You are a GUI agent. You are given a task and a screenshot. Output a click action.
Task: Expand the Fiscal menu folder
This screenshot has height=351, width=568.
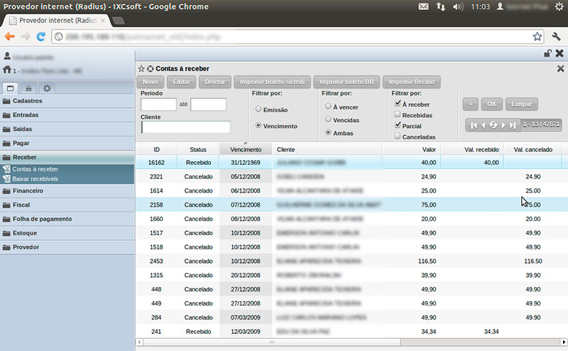coord(67,205)
